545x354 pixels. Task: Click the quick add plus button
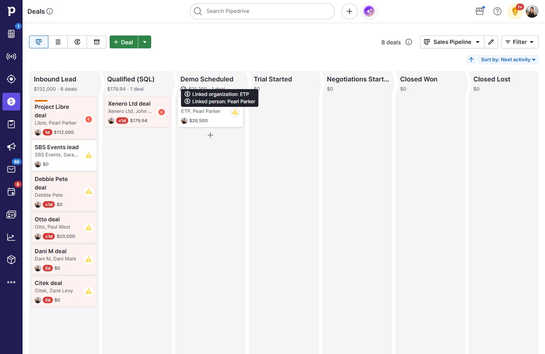click(349, 11)
